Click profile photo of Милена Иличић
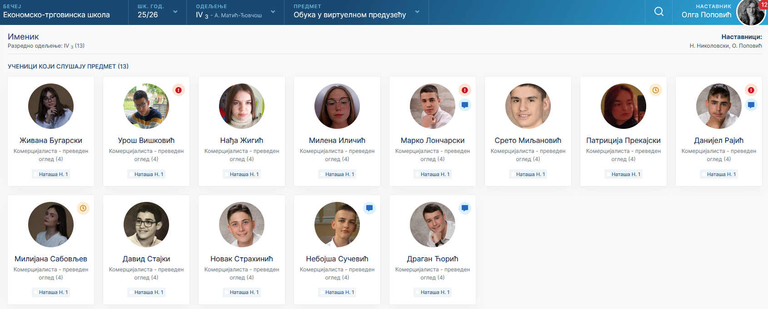Viewport: 768px width, 309px height. click(x=337, y=106)
